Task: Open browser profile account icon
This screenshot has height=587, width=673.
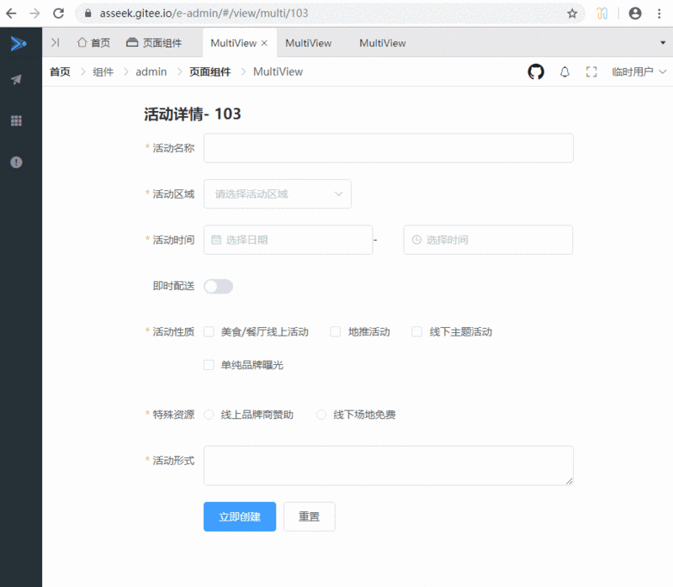Action: click(635, 13)
